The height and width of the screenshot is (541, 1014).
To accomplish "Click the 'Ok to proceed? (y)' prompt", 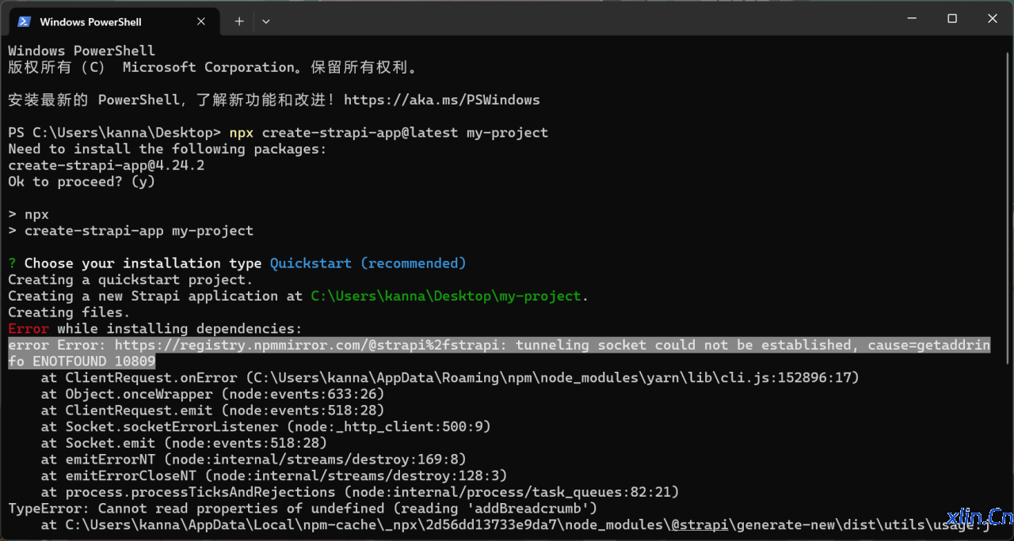I will pos(82,182).
